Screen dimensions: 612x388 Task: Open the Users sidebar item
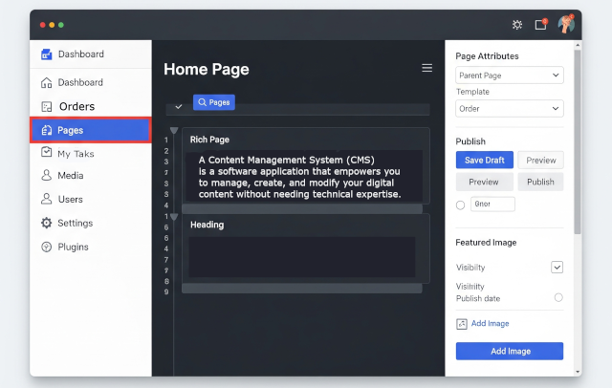tap(70, 199)
